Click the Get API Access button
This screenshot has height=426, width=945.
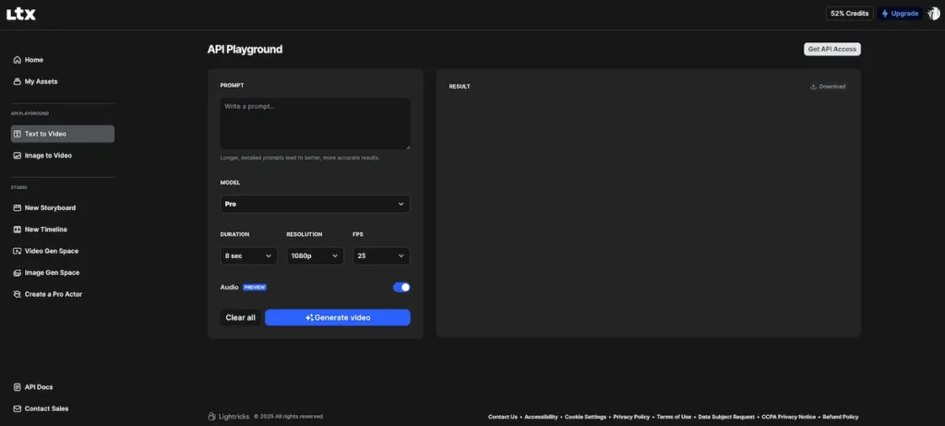[831, 49]
